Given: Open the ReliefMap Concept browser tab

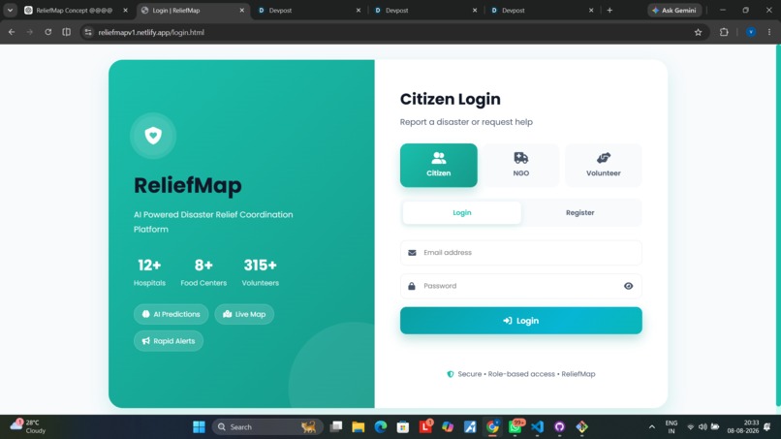Looking at the screenshot, I should click(x=75, y=10).
